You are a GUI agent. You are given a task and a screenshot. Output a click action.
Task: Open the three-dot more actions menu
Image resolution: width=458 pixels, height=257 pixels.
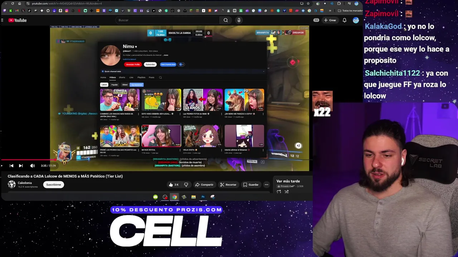click(x=267, y=185)
